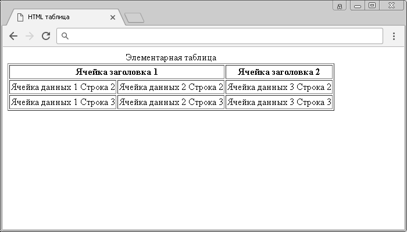Click the caption 'Элементарная таблица'

tap(171, 57)
